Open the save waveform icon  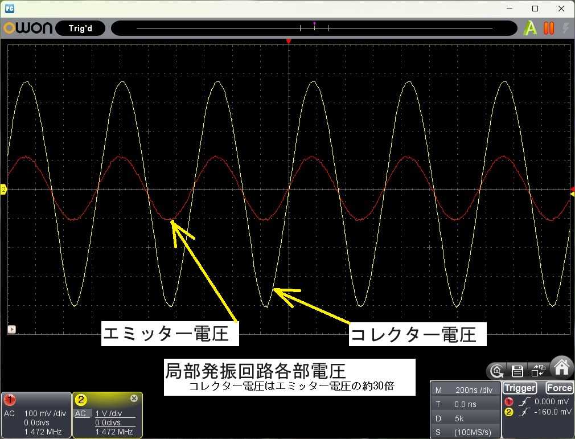pyautogui.click(x=517, y=371)
